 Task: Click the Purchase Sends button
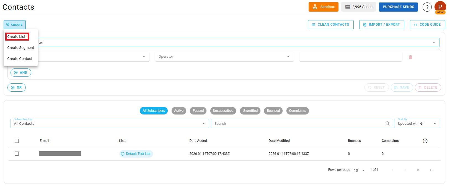(398, 7)
